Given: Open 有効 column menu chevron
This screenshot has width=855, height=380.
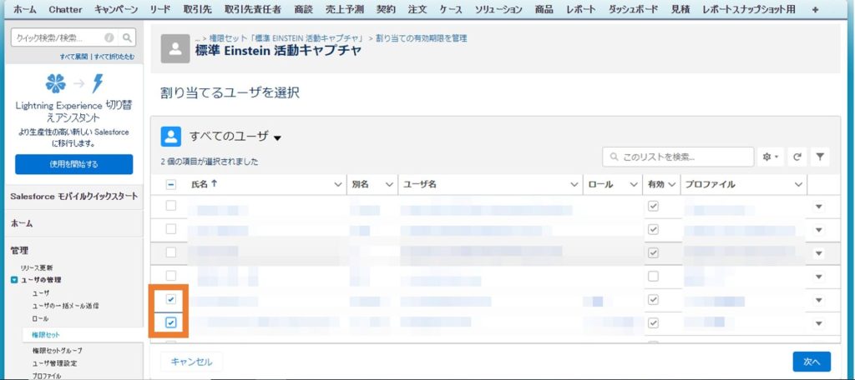Looking at the screenshot, I should click(672, 184).
